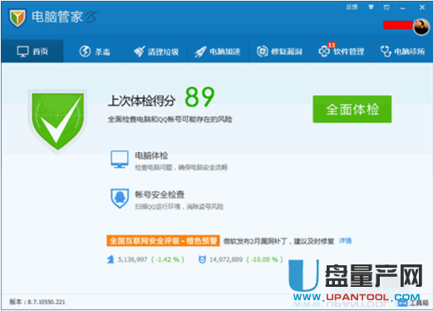
Task: Open the 软件管理 software management tab
Action: point(342,52)
